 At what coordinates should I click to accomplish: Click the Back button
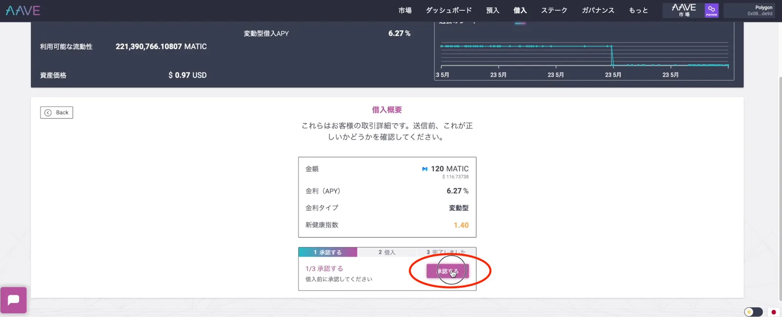pyautogui.click(x=57, y=113)
